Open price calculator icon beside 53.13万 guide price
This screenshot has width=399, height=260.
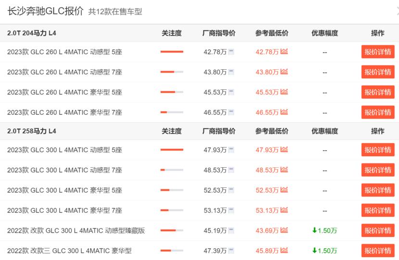pyautogui.click(x=231, y=210)
